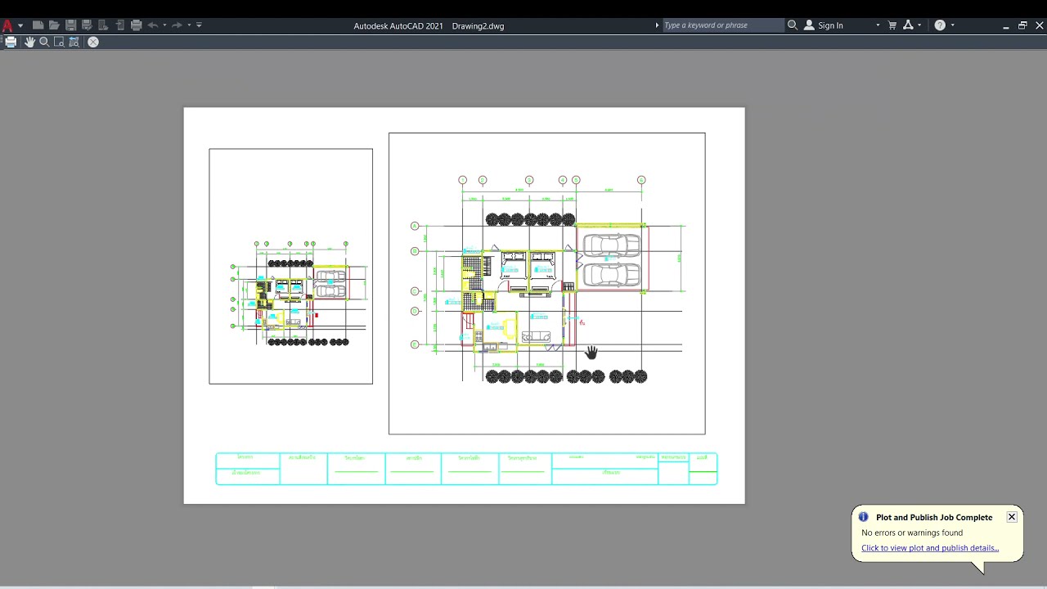Click the cyan title block at sheet bottom
The image size is (1047, 589).
tap(466, 469)
